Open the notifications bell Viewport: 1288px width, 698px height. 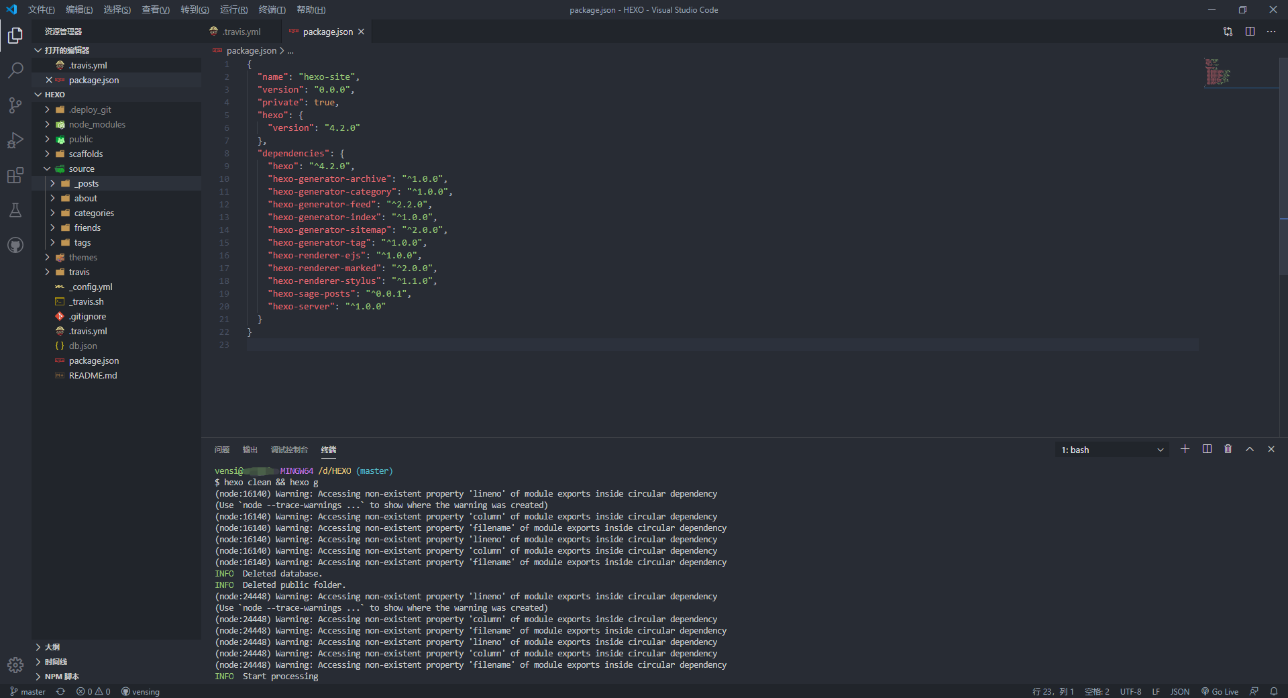1273,691
